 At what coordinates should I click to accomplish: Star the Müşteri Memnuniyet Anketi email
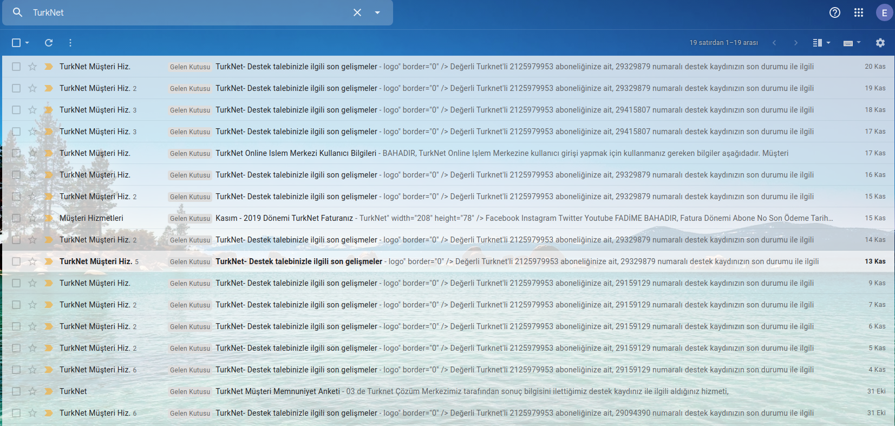[x=32, y=391]
